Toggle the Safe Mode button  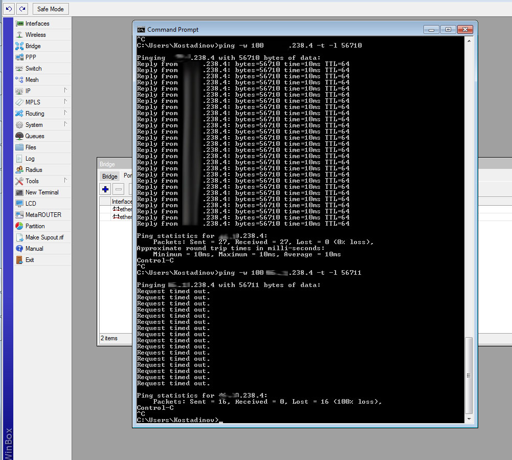click(50, 9)
